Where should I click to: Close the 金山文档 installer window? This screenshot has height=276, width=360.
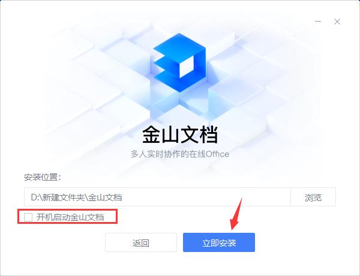click(337, 22)
